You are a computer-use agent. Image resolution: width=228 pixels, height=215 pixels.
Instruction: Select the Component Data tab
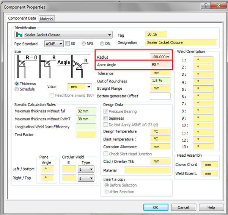(x=22, y=18)
